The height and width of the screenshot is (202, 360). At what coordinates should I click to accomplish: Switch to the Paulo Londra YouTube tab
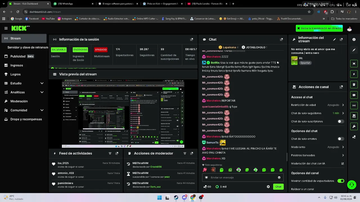coord(208,4)
